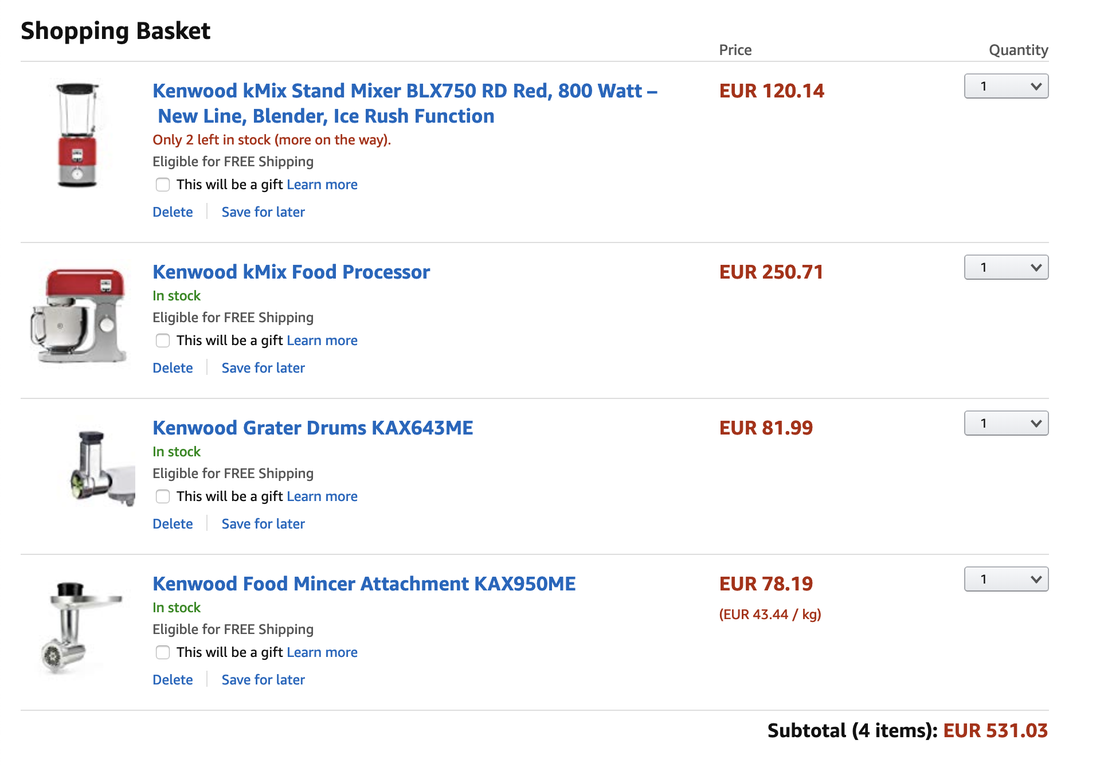Image resolution: width=1096 pixels, height=767 pixels.
Task: Open the Kenwood Grater Drums KAX643ME title link
Action: click(x=313, y=428)
